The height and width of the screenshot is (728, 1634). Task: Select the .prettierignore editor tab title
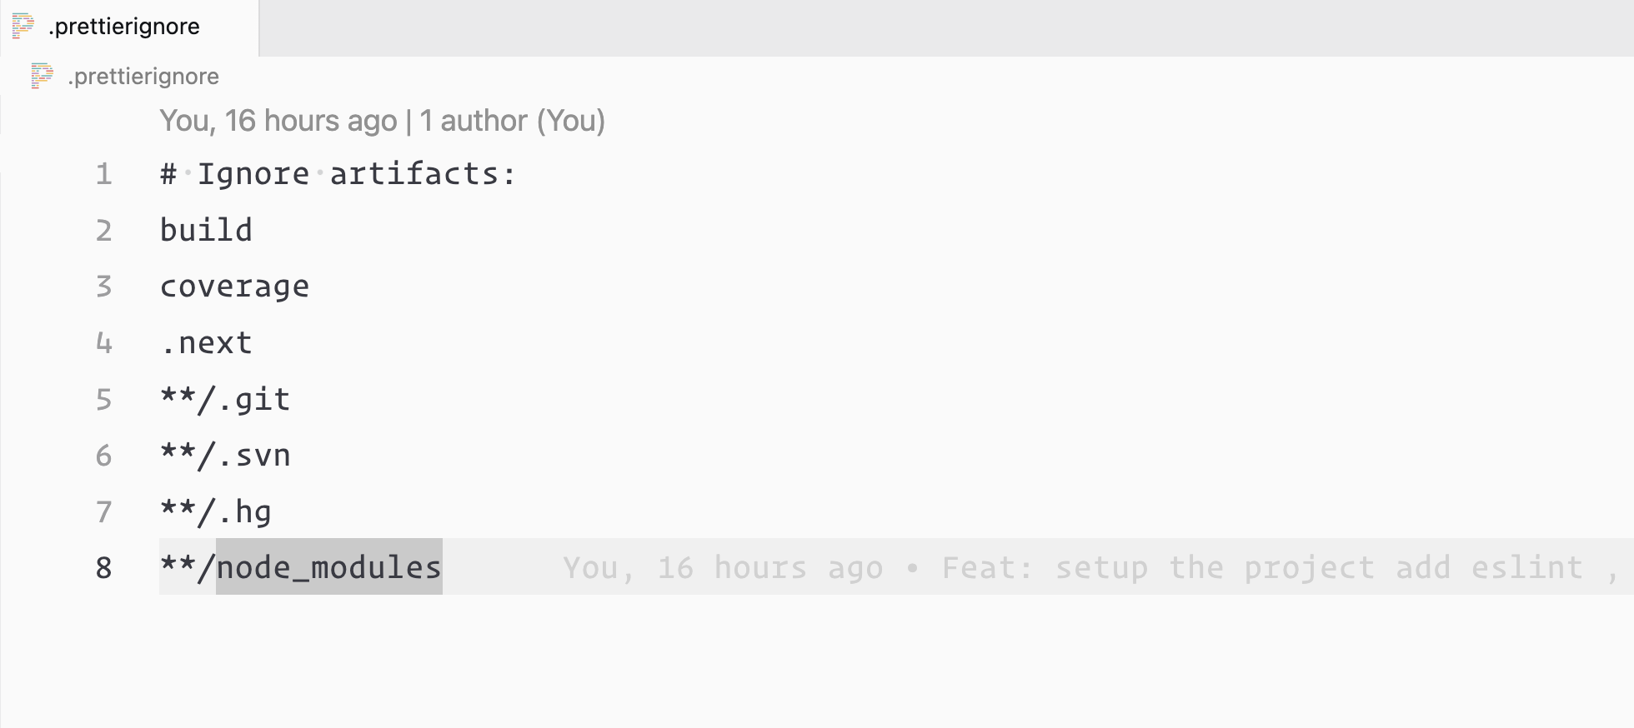click(124, 27)
